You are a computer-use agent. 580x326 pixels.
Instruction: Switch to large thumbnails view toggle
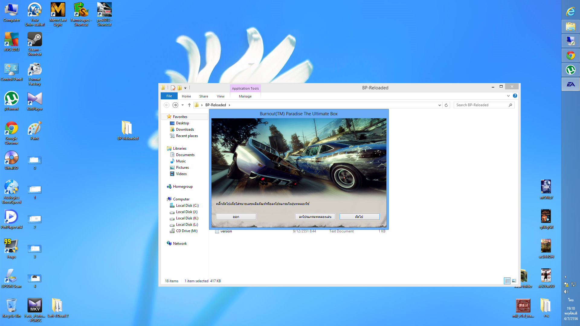tap(514, 281)
